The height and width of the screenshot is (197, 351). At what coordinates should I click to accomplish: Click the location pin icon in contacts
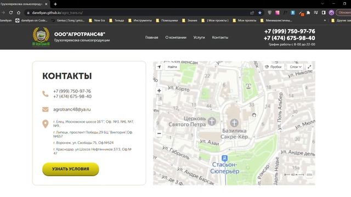click(46, 124)
